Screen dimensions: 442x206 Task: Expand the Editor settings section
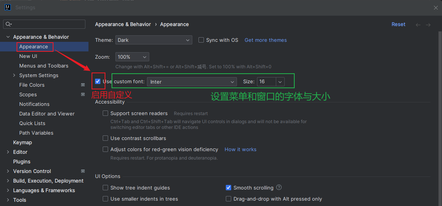(8, 152)
